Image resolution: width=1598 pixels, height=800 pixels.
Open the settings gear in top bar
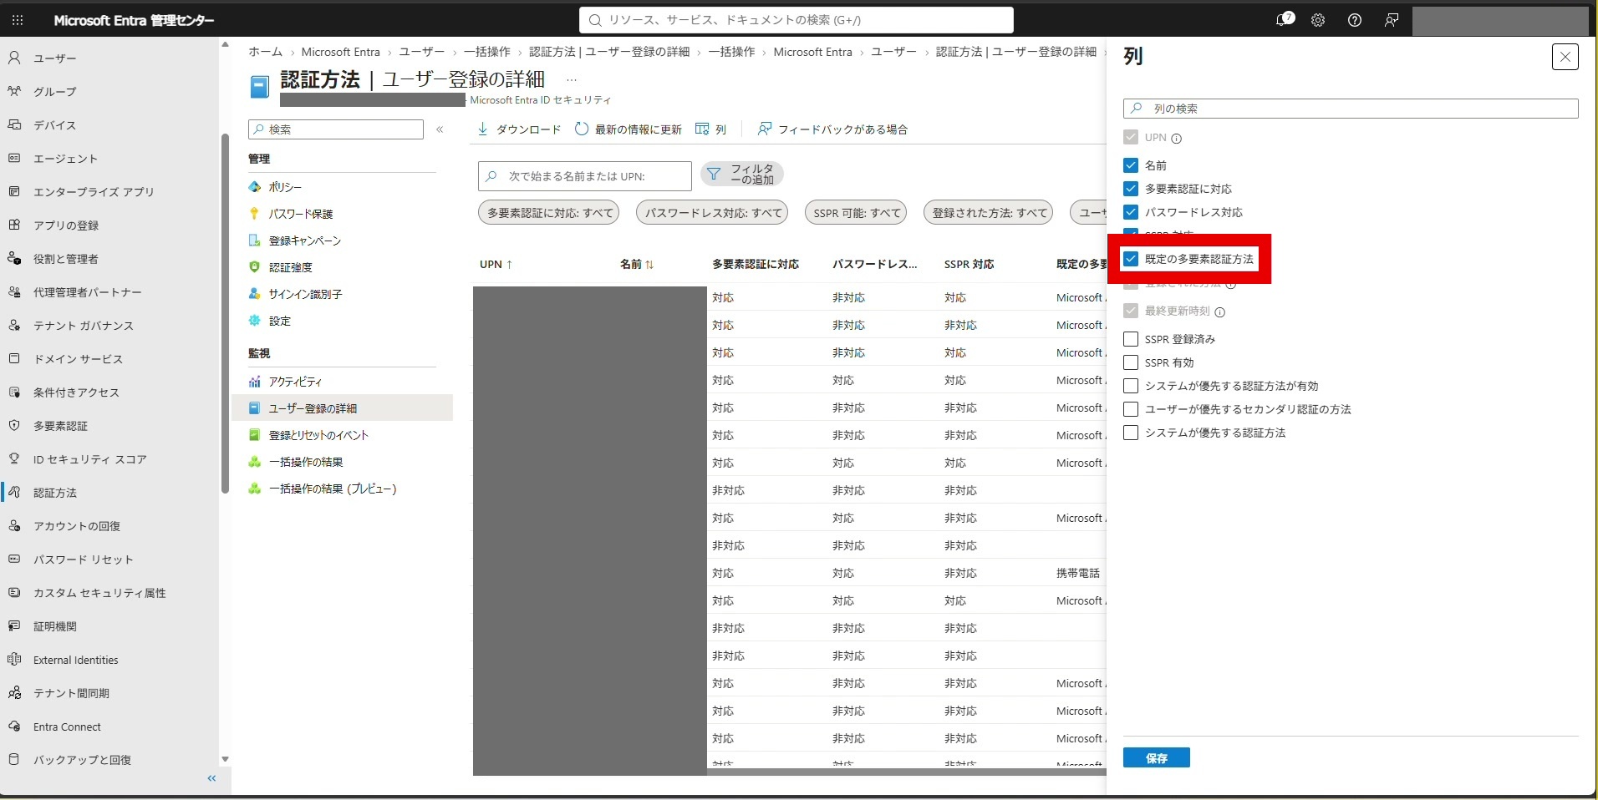pyautogui.click(x=1318, y=20)
